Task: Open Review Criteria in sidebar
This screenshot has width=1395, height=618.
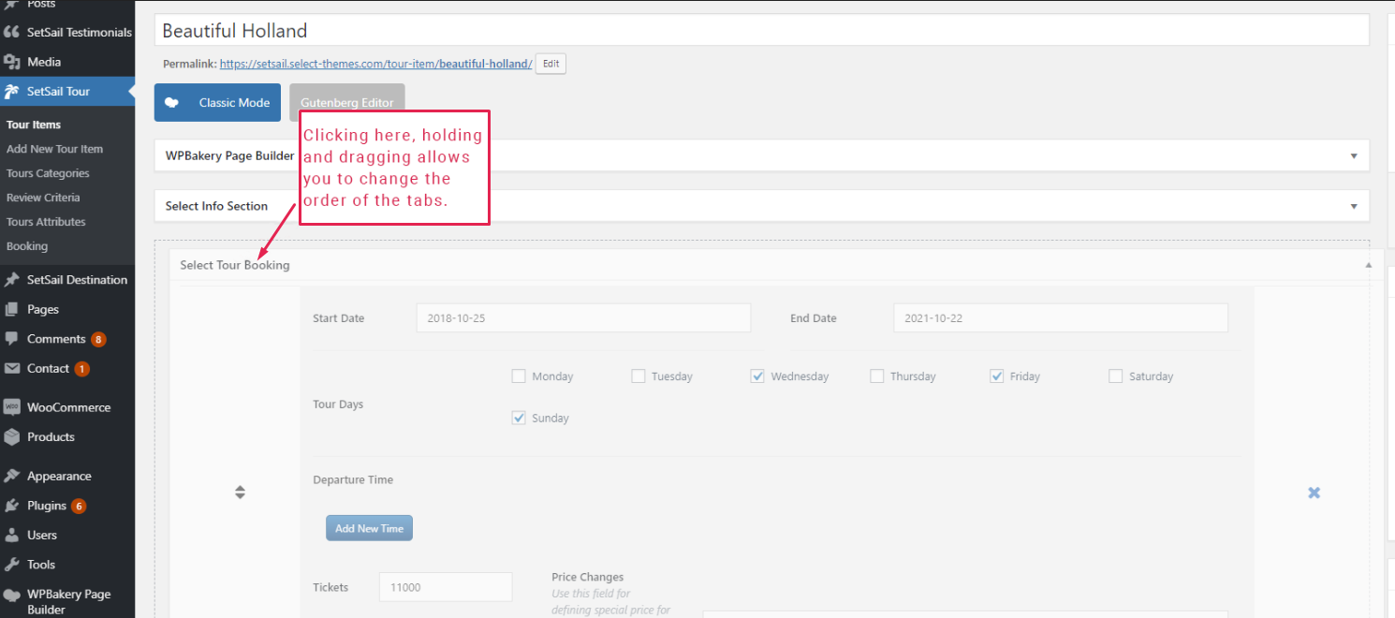Action: tap(43, 198)
